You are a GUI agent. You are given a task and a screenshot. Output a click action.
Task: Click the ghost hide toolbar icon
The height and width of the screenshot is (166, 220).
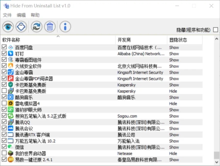21,26
